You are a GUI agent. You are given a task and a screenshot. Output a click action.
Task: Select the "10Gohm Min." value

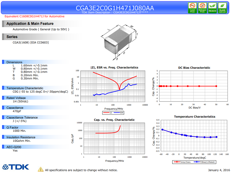click(22, 141)
